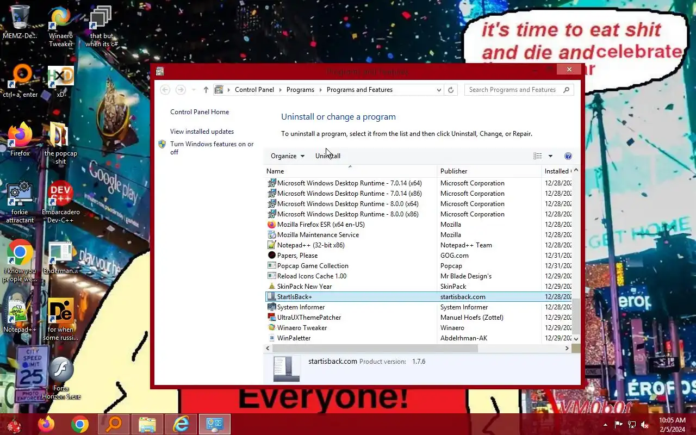Select Reload Icons Cache 1.00 row
The height and width of the screenshot is (435, 696).
coord(418,276)
